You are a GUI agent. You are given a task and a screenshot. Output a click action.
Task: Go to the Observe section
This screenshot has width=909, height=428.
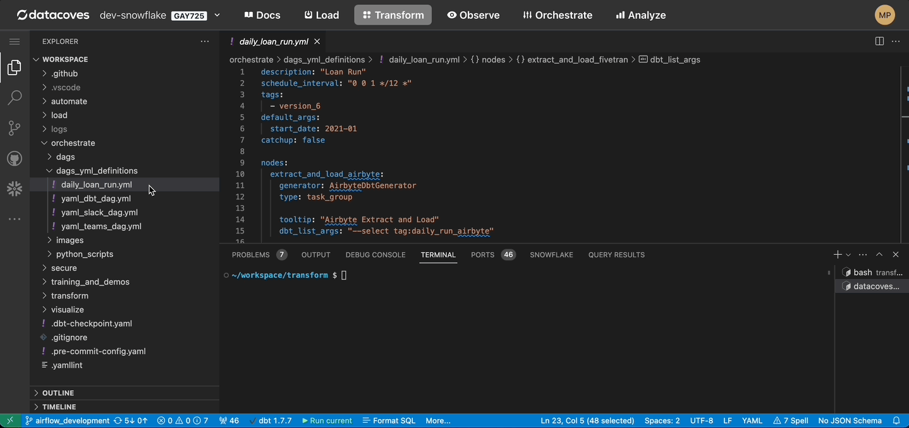(x=473, y=15)
